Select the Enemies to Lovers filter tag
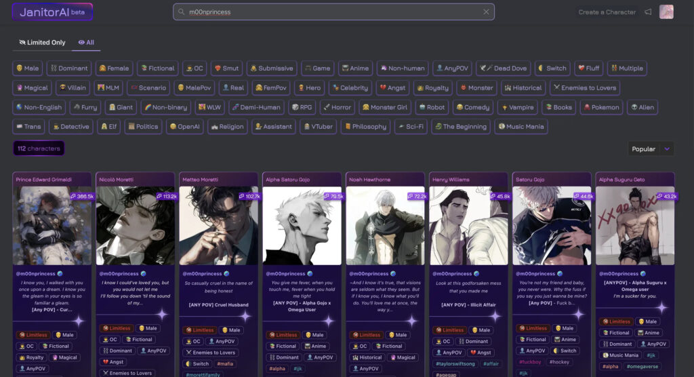The height and width of the screenshot is (377, 694). coord(585,87)
